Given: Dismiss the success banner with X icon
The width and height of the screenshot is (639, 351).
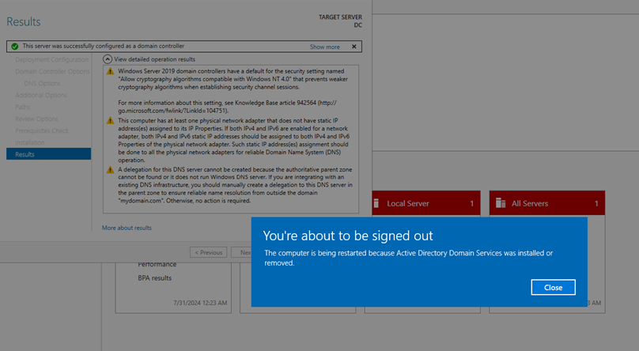Looking at the screenshot, I should coord(355,47).
